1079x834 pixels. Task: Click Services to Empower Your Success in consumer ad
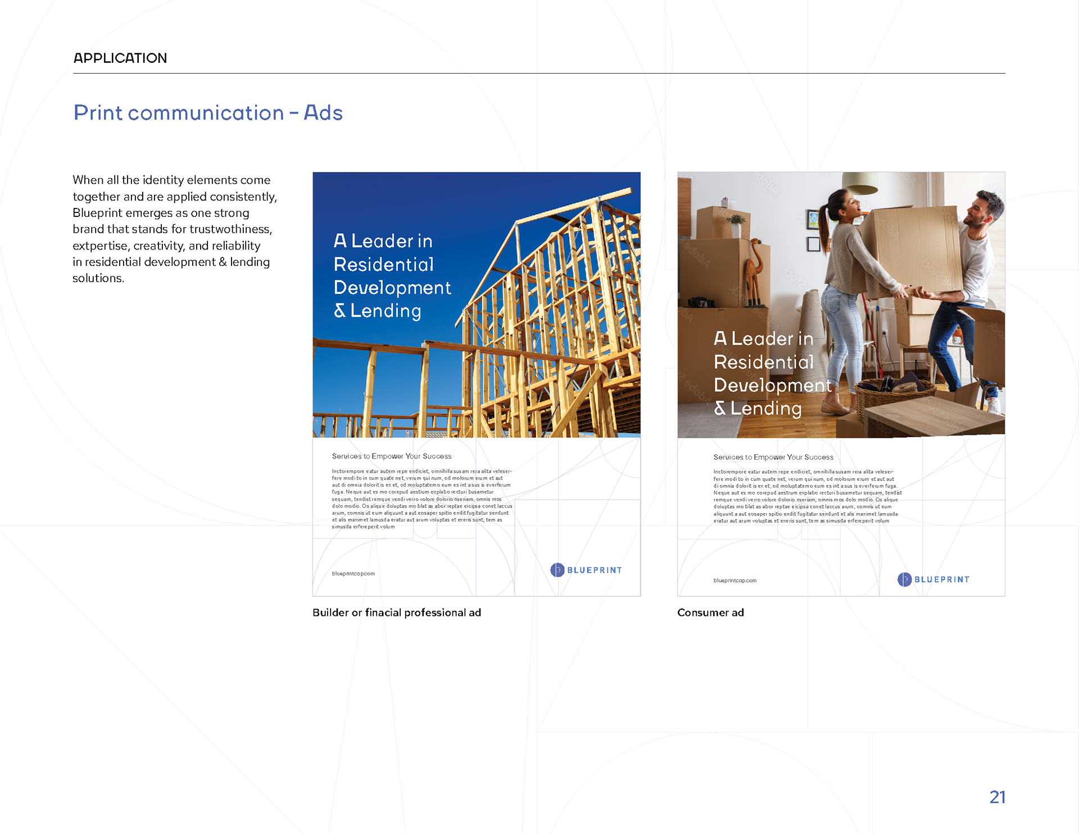(773, 457)
